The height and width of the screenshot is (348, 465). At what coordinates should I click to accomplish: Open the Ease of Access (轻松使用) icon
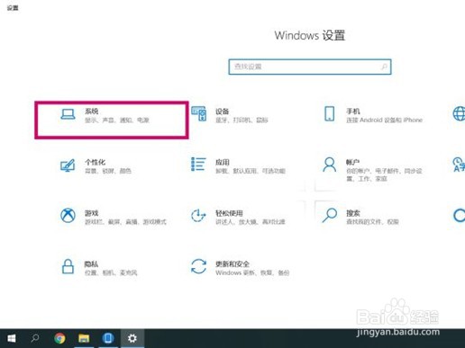(198, 216)
